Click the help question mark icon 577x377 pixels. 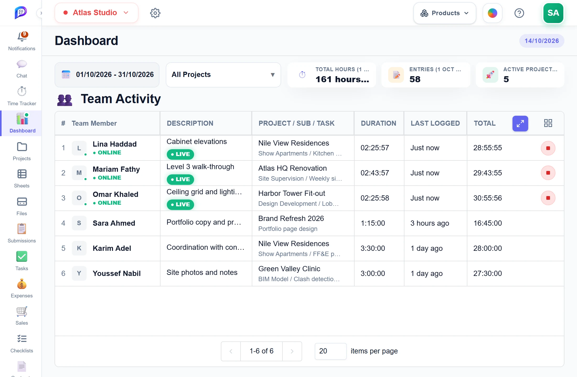tap(519, 13)
